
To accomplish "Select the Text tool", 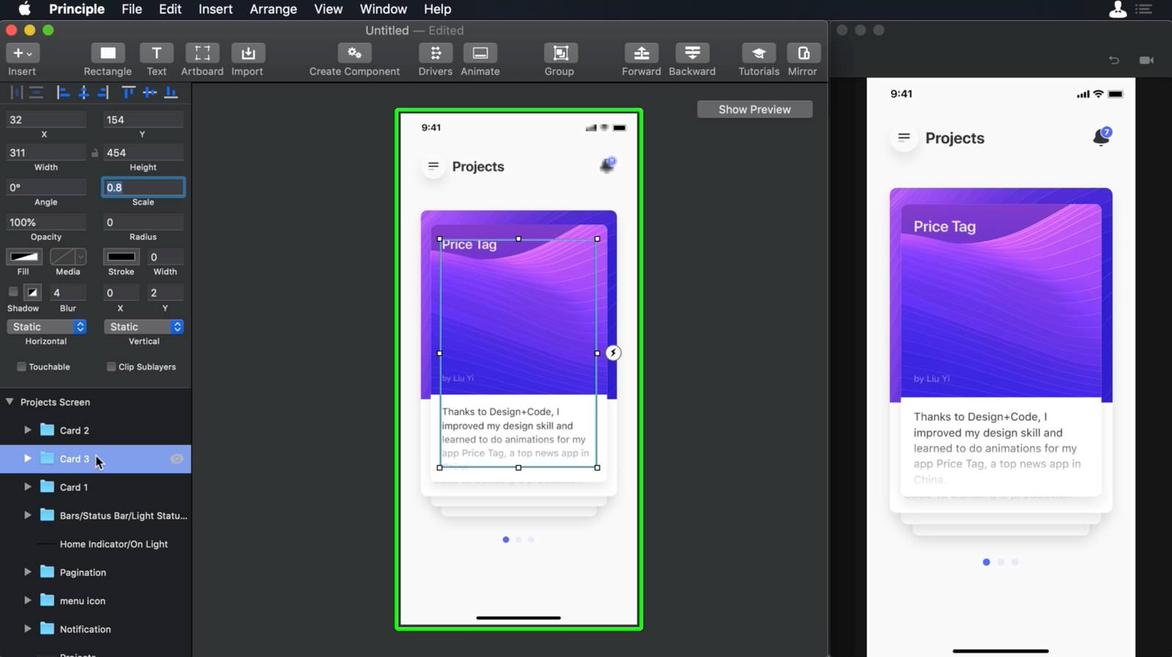I will pyautogui.click(x=156, y=53).
